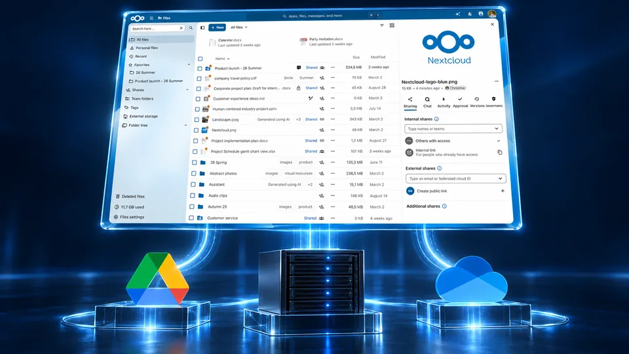Check the Nextcloud.png checkbox
The height and width of the screenshot is (354, 629).
(196, 130)
